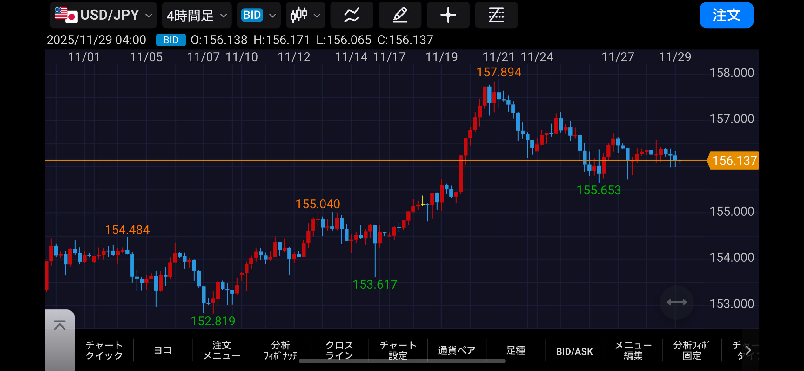Open チャート設定 menu item
804x371 pixels.
tap(398, 350)
